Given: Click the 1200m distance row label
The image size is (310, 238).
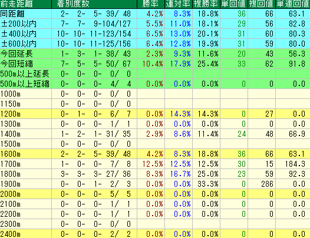Looking at the screenshot, I should pos(10,114).
